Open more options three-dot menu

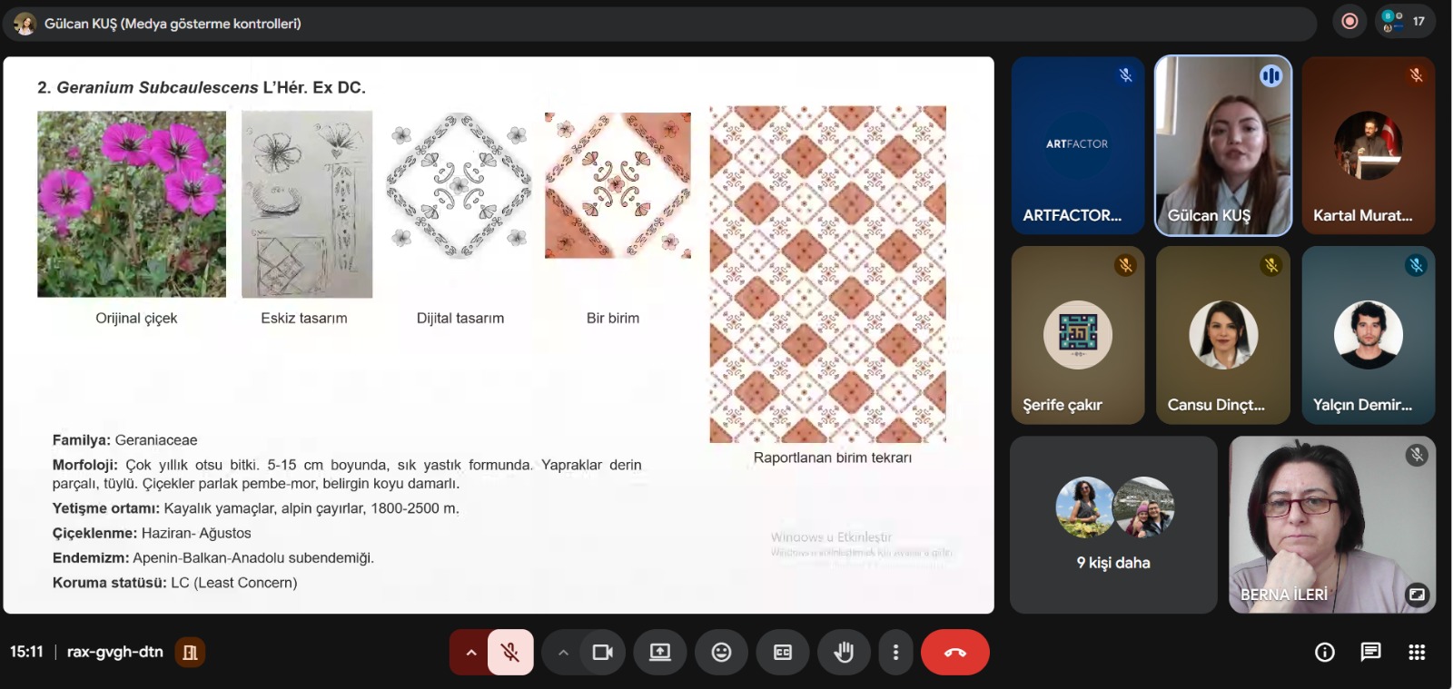pyautogui.click(x=895, y=652)
